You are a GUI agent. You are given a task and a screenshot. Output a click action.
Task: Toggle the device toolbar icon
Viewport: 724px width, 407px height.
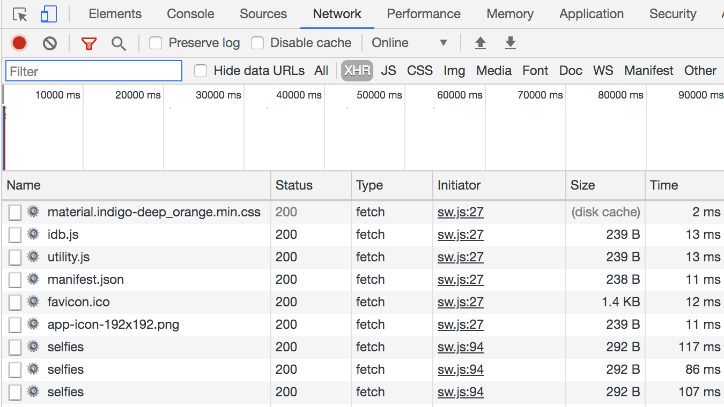49,14
